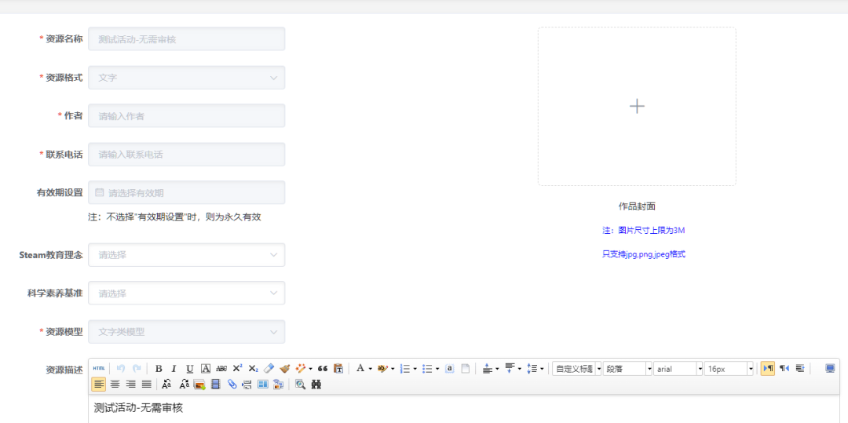Expand the Steam教育理念 dropdown
Screen dimensions: 848x423
tap(186, 255)
